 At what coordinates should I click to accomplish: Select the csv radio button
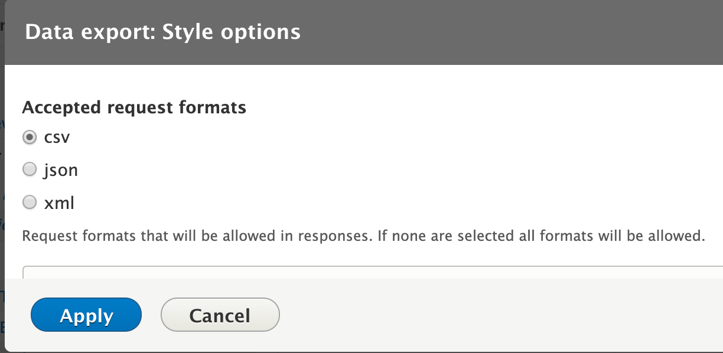30,138
